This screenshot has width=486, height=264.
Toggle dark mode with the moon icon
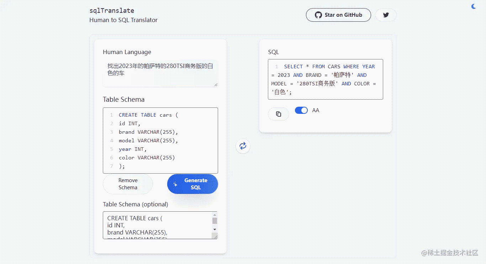coord(474,6)
